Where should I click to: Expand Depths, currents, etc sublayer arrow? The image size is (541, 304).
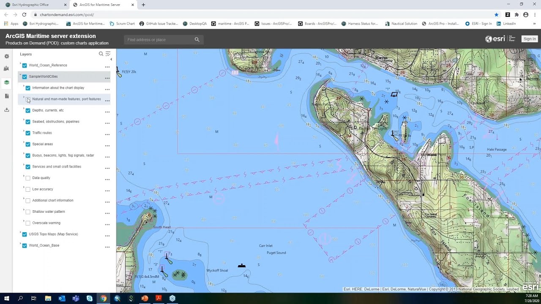pos(24,109)
